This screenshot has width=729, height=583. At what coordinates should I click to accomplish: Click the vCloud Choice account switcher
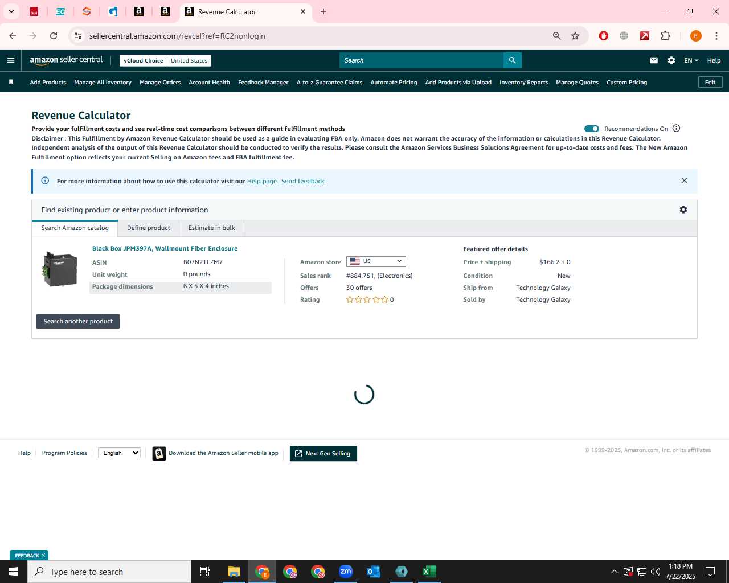pos(166,60)
